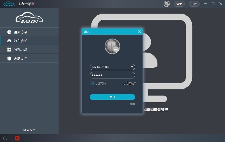This screenshot has height=142, width=225.
Task: Click the v1.4 Beta version label
Action: pos(29,130)
